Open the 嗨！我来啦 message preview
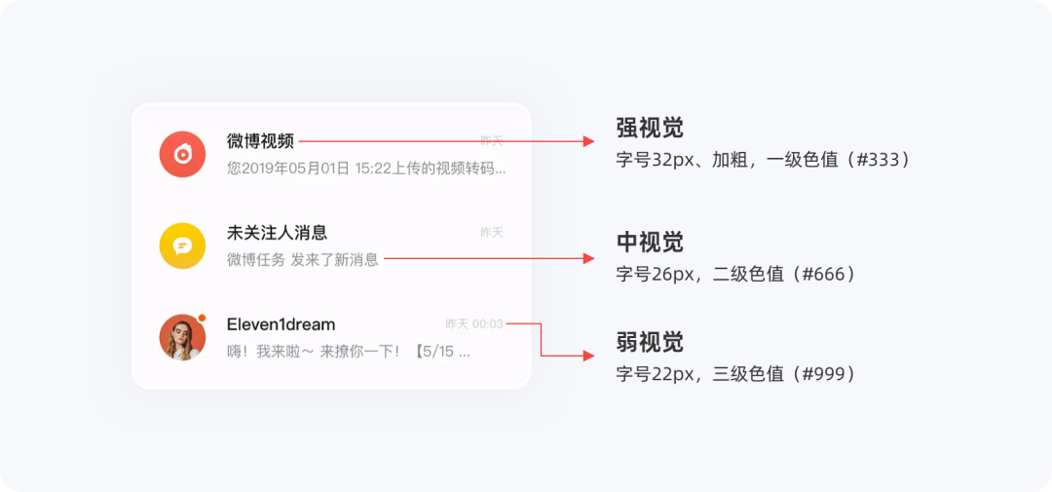This screenshot has height=492, width=1052. click(x=349, y=351)
